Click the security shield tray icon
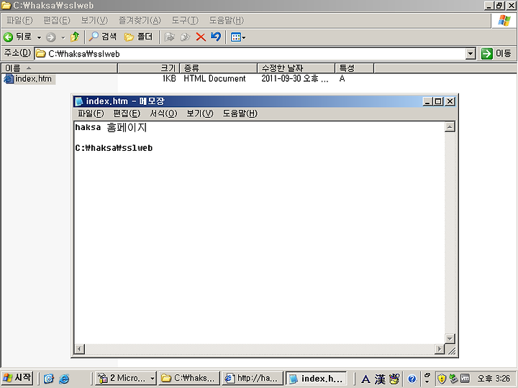This screenshot has height=388, width=518. tap(442, 379)
